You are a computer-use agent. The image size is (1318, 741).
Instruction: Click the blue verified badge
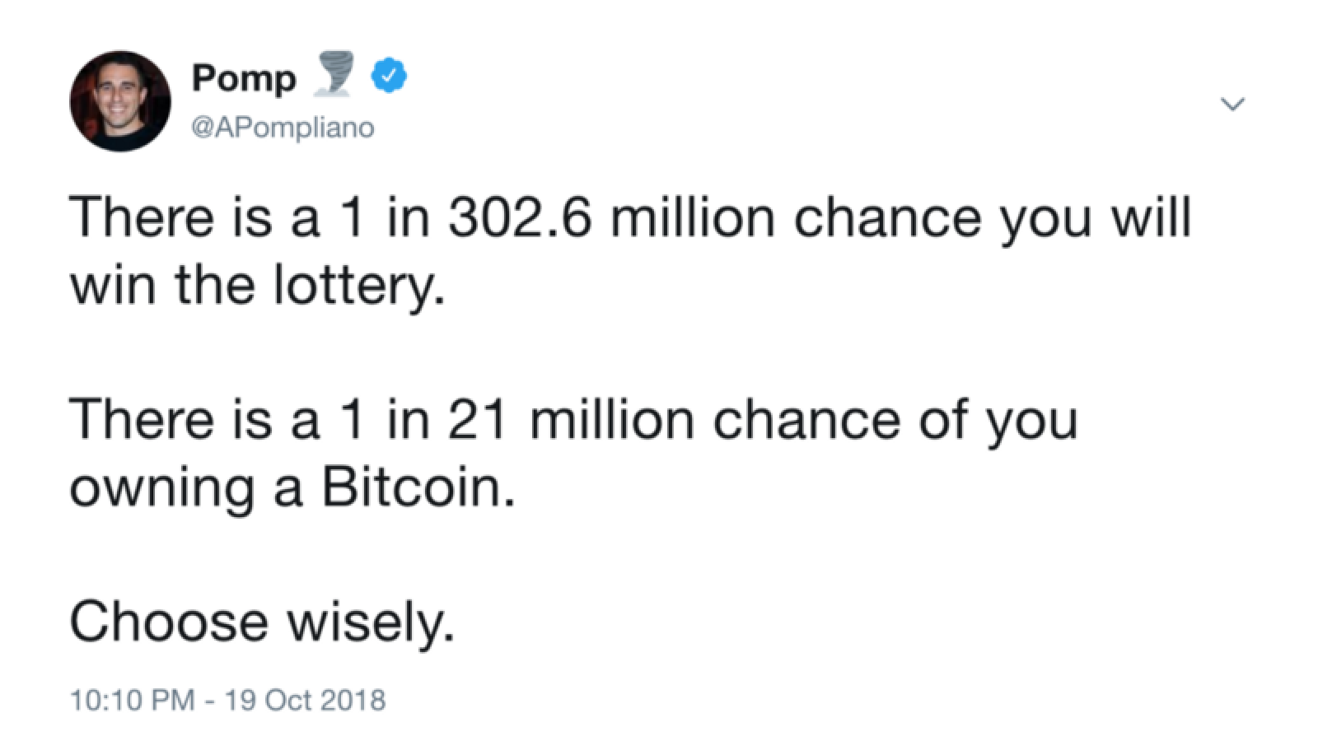(x=388, y=76)
